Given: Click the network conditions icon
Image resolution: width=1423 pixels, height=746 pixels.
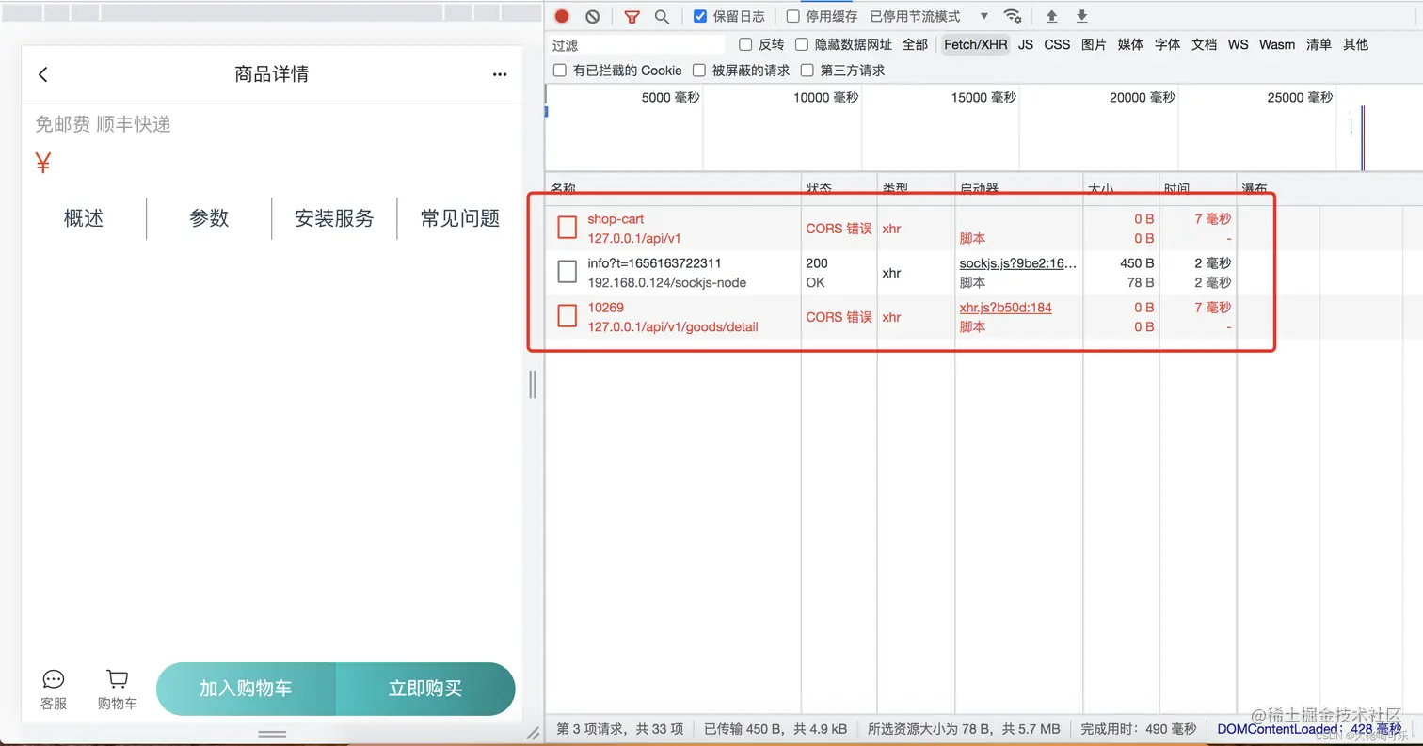Looking at the screenshot, I should (x=1014, y=16).
